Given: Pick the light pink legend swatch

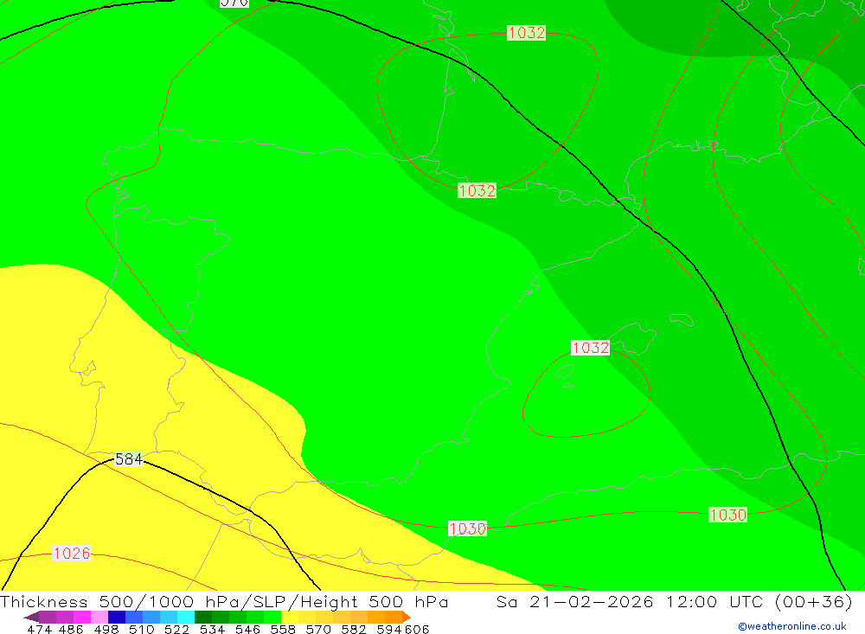Looking at the screenshot, I should [x=99, y=617].
